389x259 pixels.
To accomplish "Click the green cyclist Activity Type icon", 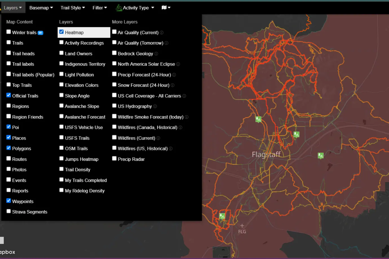I will tap(119, 8).
